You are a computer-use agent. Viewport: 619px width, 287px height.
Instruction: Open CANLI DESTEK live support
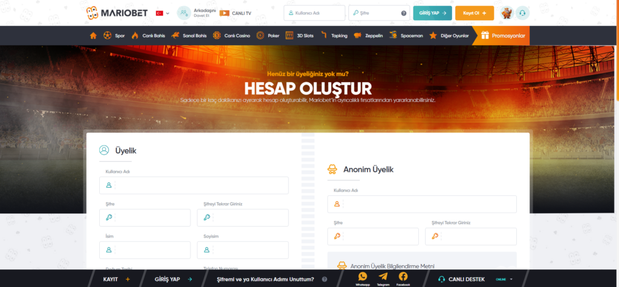point(461,279)
